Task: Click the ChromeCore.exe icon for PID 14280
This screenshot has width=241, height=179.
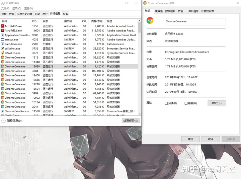Action: pos(2,84)
